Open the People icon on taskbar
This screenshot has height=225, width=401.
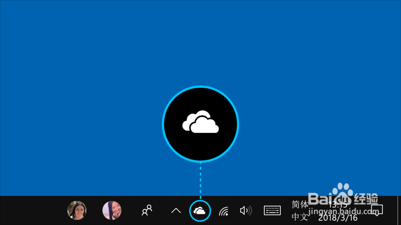pyautogui.click(x=147, y=210)
